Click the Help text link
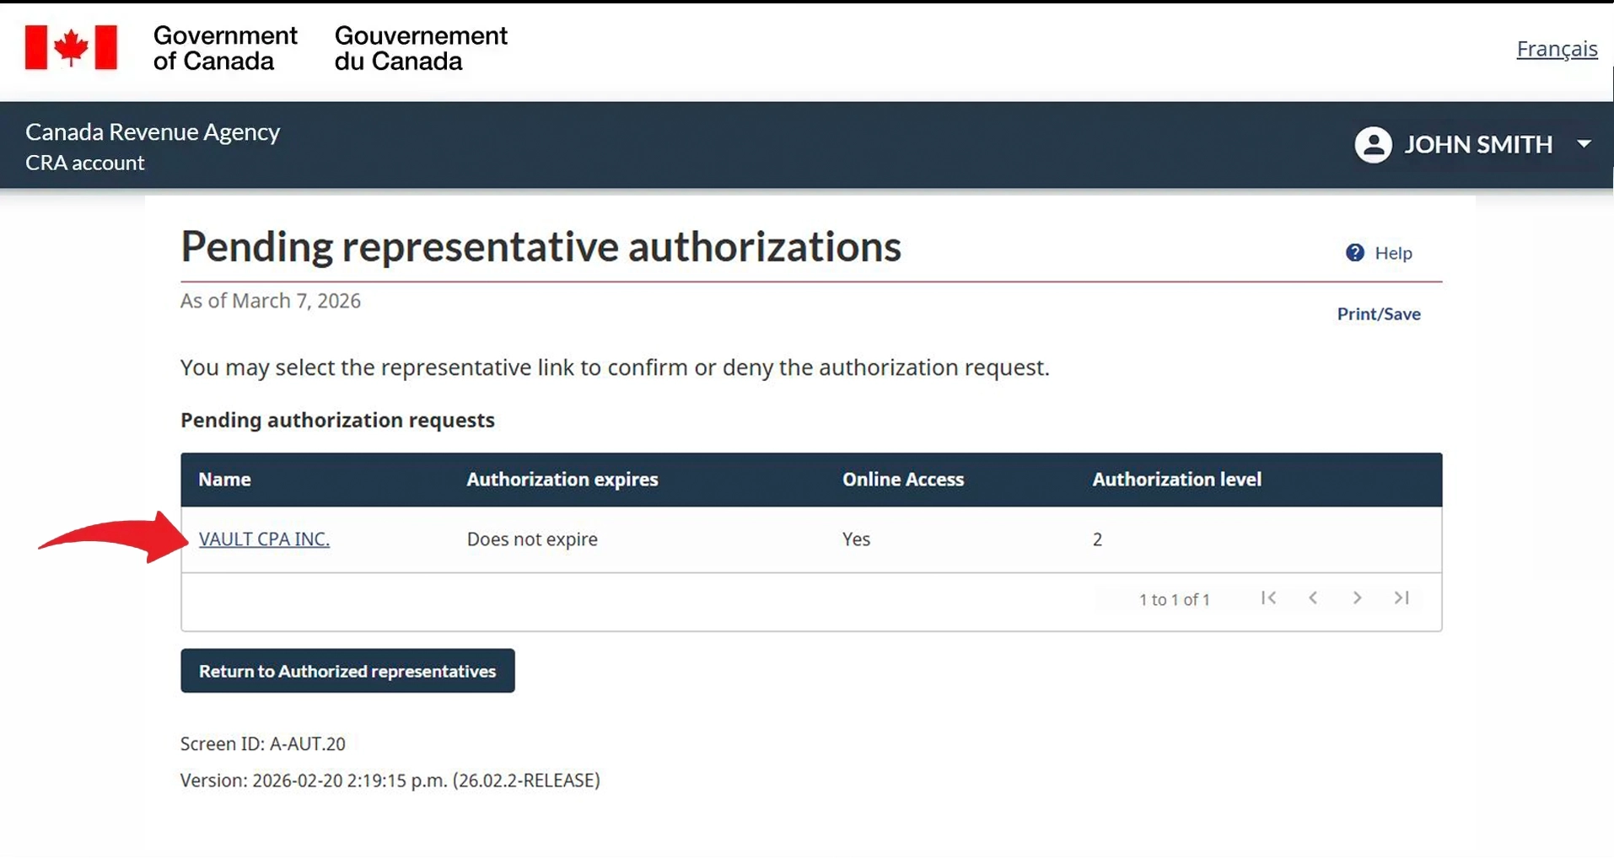The width and height of the screenshot is (1614, 858). click(1393, 253)
